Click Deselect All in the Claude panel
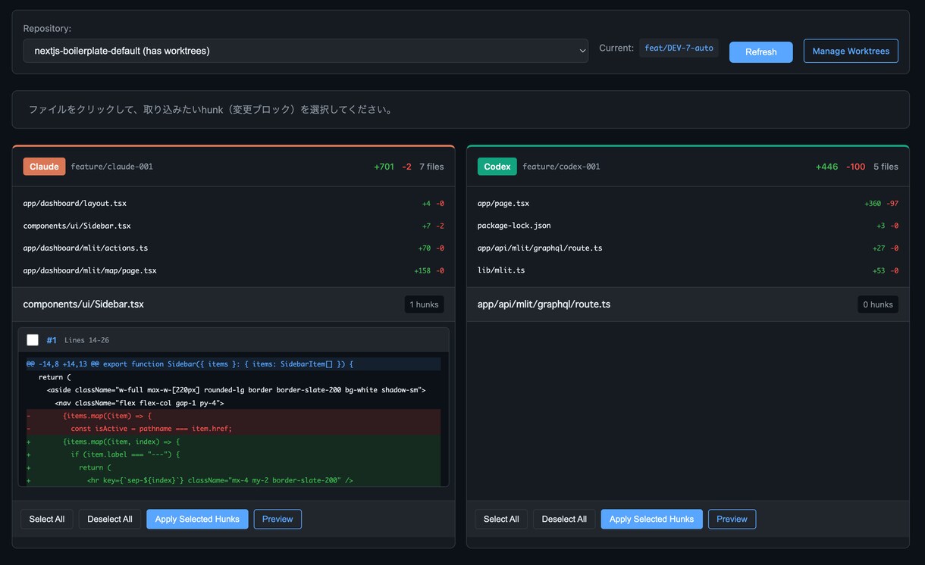 (110, 519)
